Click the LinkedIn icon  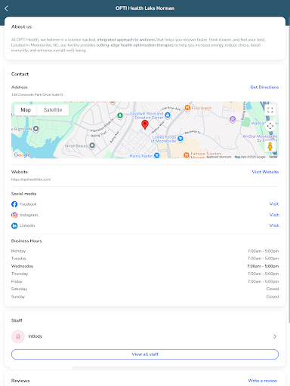pyautogui.click(x=14, y=225)
